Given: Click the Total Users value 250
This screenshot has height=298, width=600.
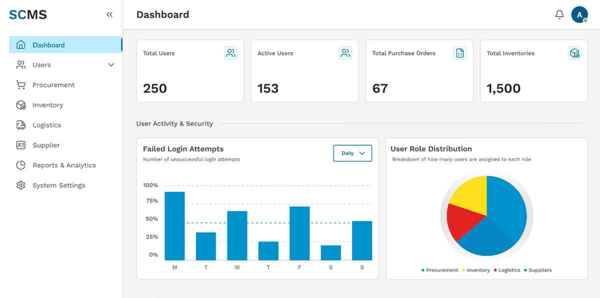Looking at the screenshot, I should (x=155, y=88).
